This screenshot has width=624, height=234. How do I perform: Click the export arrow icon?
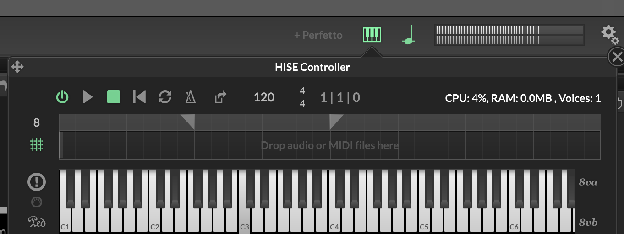coord(220,97)
